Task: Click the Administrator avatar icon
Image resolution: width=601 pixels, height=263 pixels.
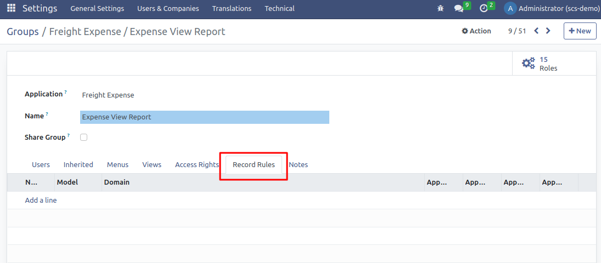Action: point(510,8)
